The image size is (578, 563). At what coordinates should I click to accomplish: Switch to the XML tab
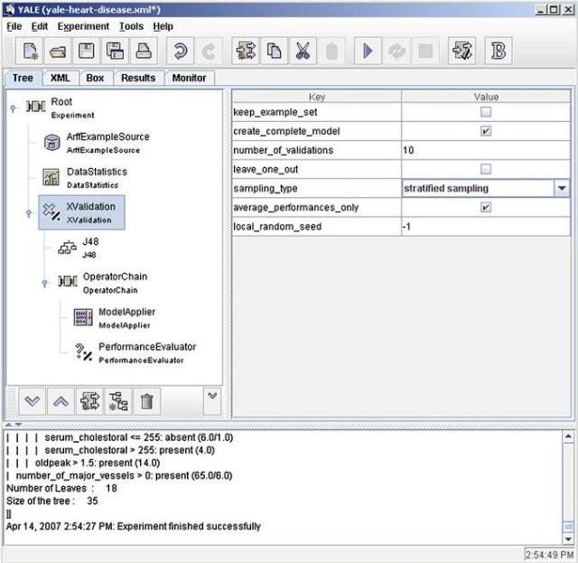coord(61,78)
